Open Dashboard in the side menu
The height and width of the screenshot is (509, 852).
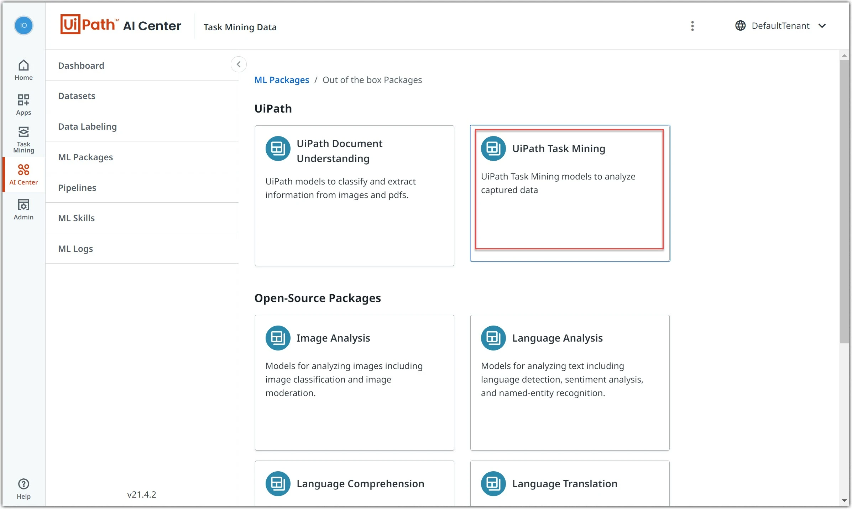tap(142, 66)
